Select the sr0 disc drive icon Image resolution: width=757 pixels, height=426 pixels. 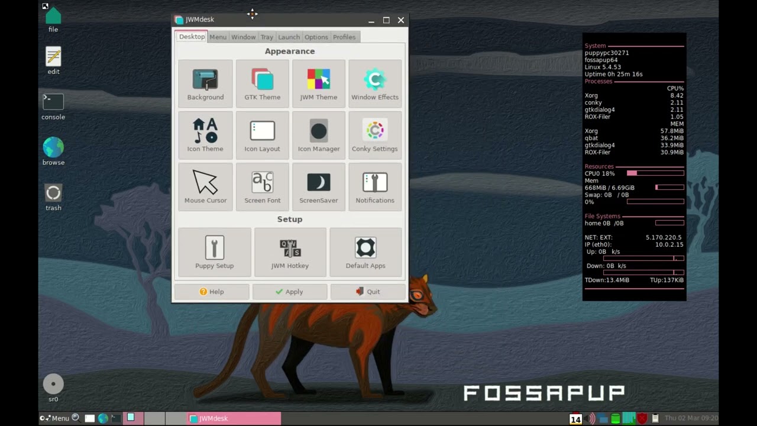click(53, 388)
